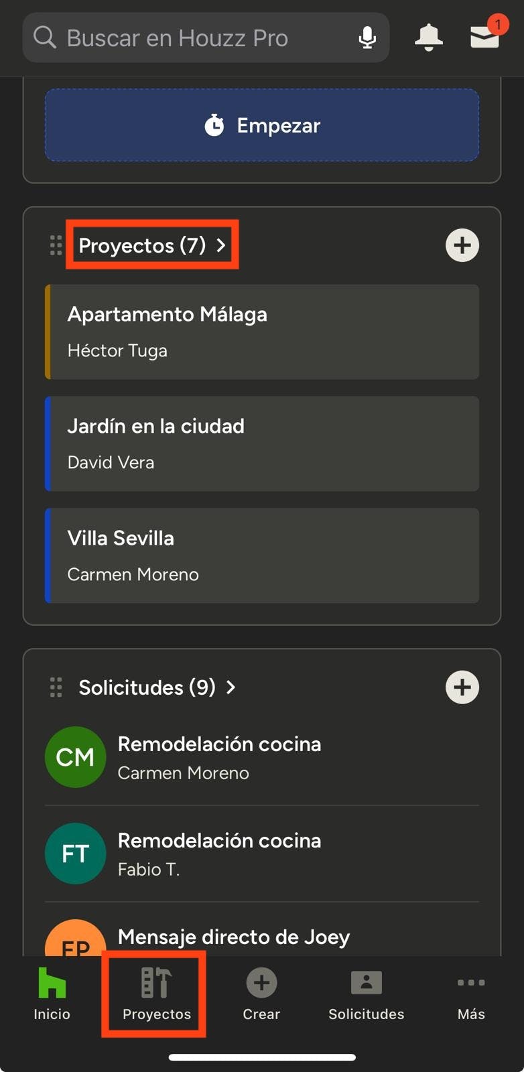The width and height of the screenshot is (524, 1072).
Task: Go to the Inicio tab
Action: point(52,995)
